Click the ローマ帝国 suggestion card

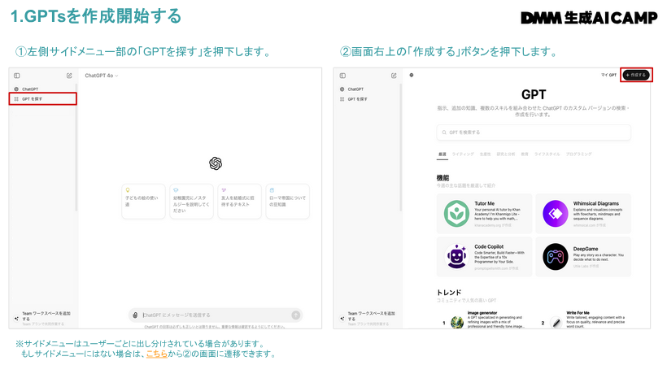(287, 201)
